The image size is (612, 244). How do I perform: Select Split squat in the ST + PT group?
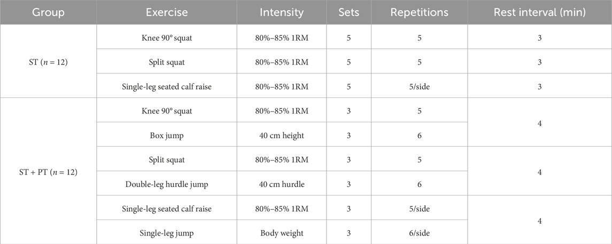pos(167,160)
